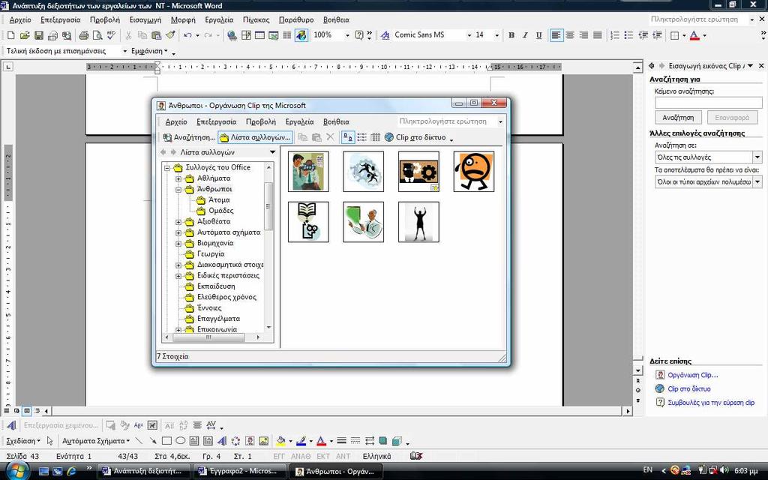The width and height of the screenshot is (768, 480).
Task: Select the eye exam doctor clip
Action: tap(308, 172)
